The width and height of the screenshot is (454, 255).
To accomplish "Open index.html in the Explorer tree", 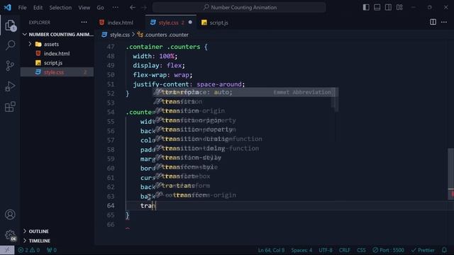I will pyautogui.click(x=57, y=54).
